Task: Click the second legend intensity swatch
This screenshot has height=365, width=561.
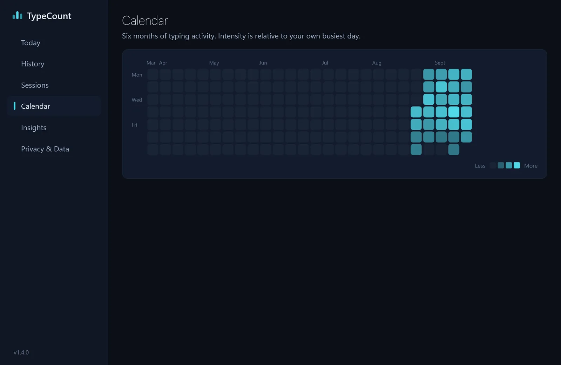Action: pos(501,165)
